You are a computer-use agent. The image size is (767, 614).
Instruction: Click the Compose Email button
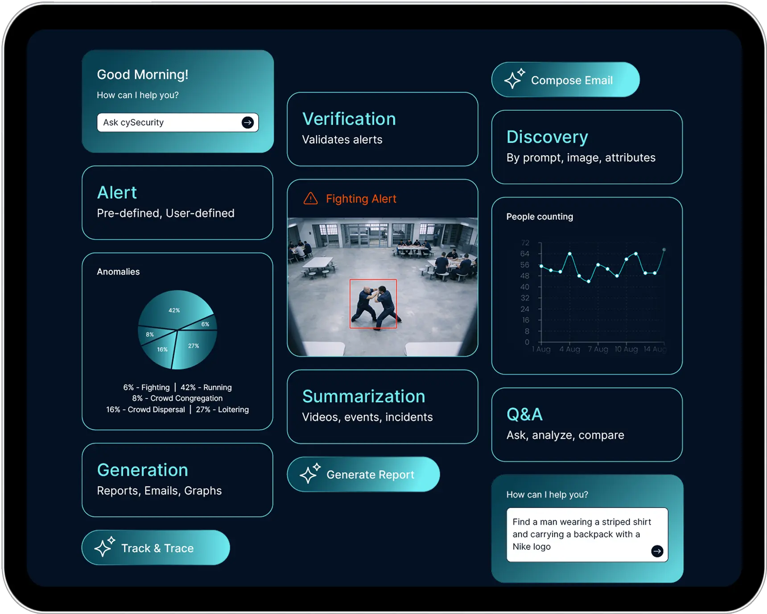click(x=565, y=79)
